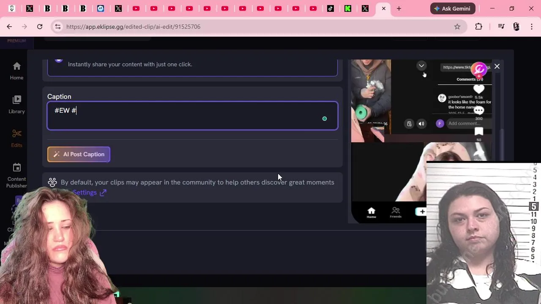
Task: Open the media controls icon in toolbar
Action: (501, 27)
